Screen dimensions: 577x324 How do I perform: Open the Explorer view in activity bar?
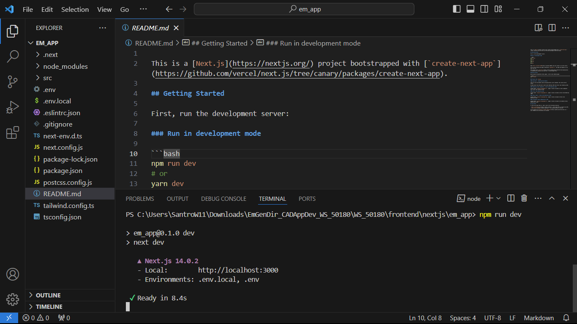13,31
